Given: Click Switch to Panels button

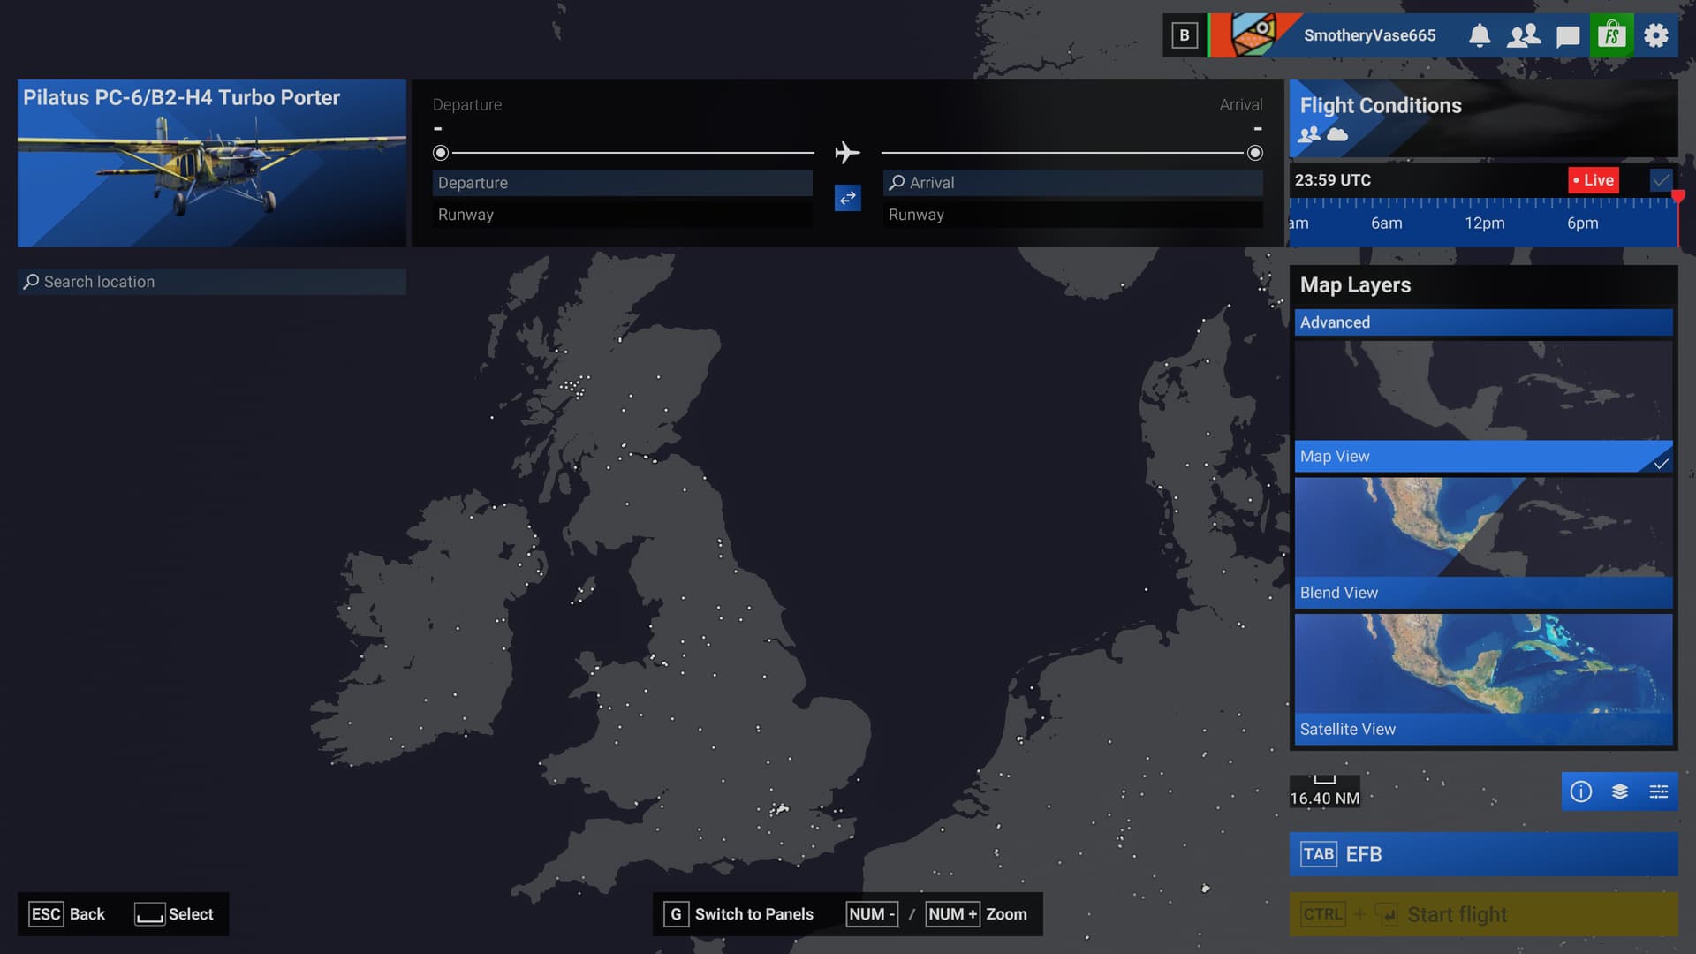Looking at the screenshot, I should point(740,914).
